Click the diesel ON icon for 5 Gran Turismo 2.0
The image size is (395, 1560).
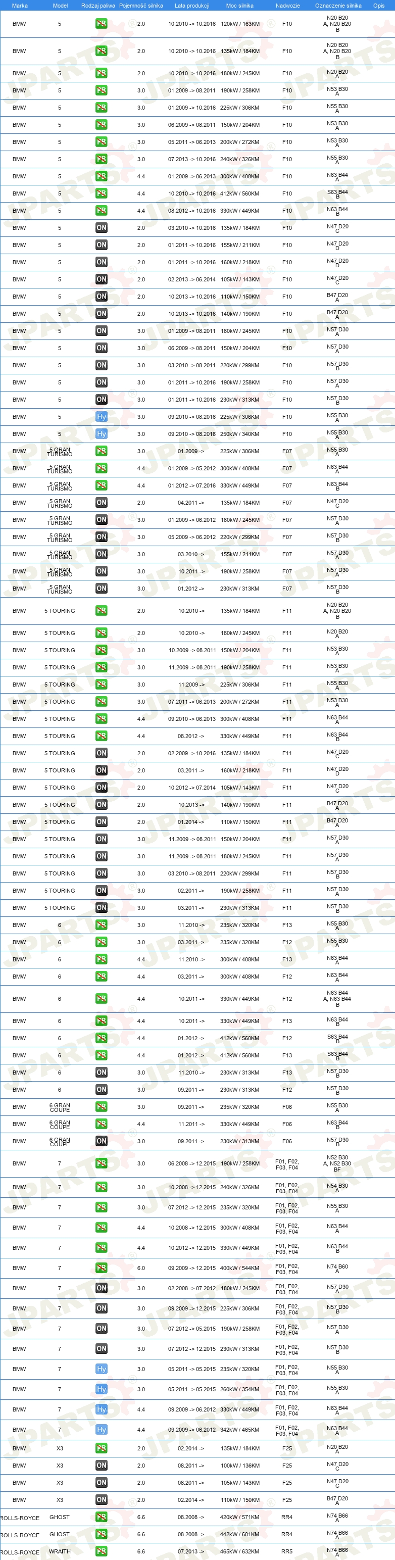click(101, 502)
